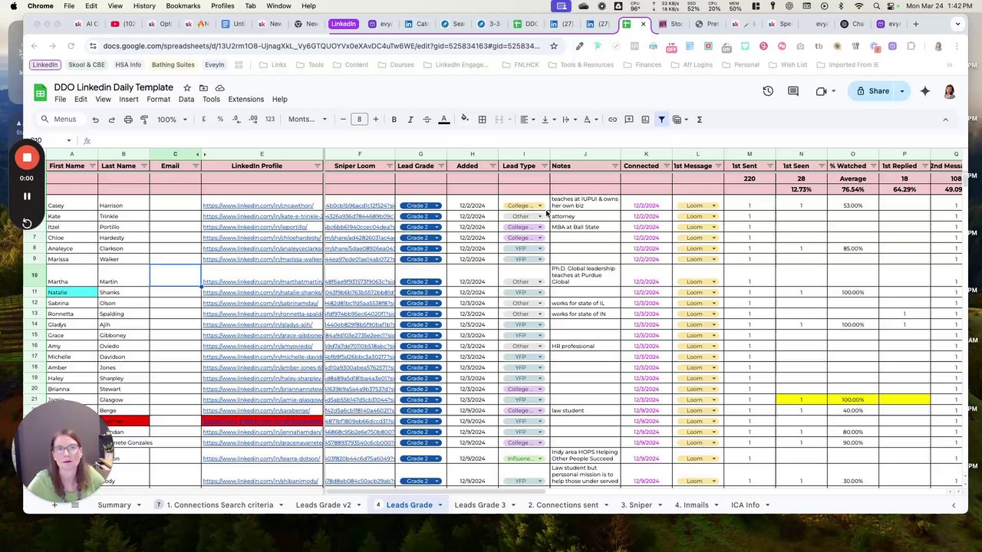Viewport: 982px width, 552px height.
Task: Open the borders tool
Action: 482,120
